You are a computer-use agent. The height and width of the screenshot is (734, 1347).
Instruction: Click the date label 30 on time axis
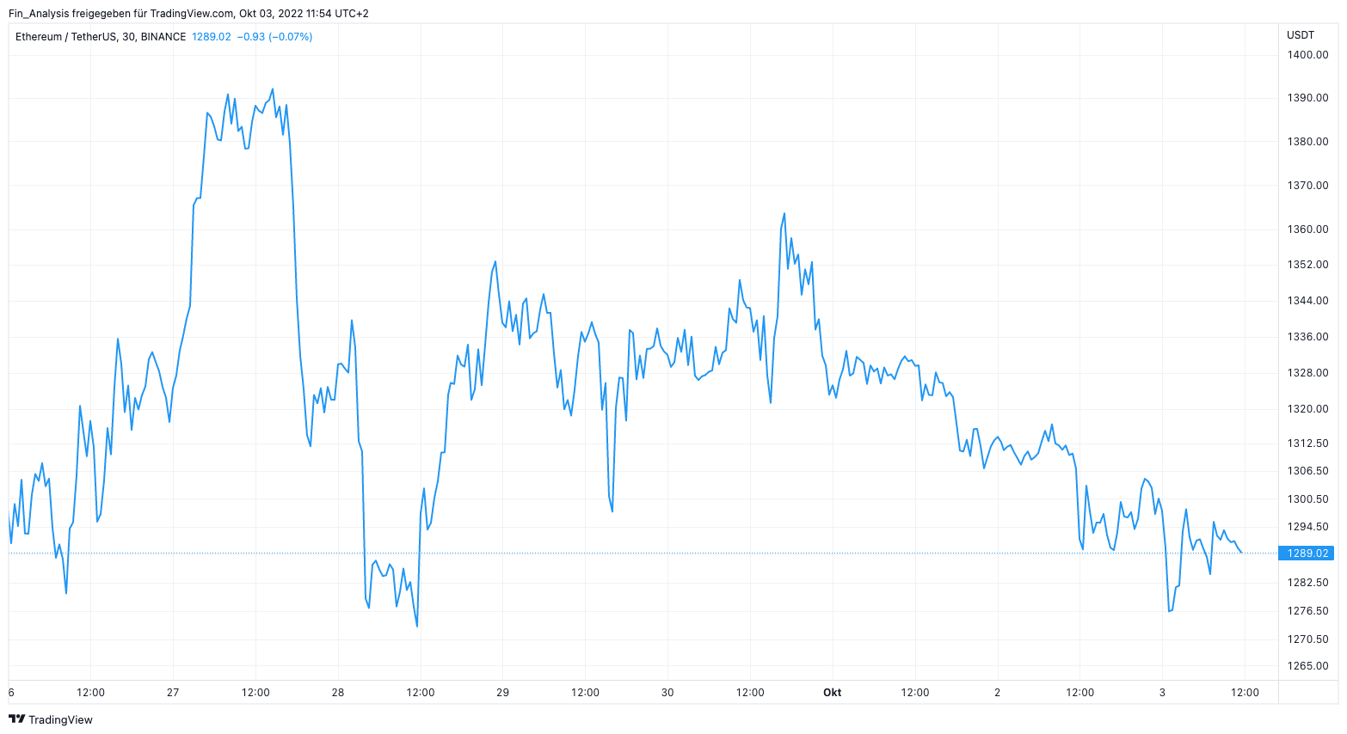pyautogui.click(x=667, y=693)
